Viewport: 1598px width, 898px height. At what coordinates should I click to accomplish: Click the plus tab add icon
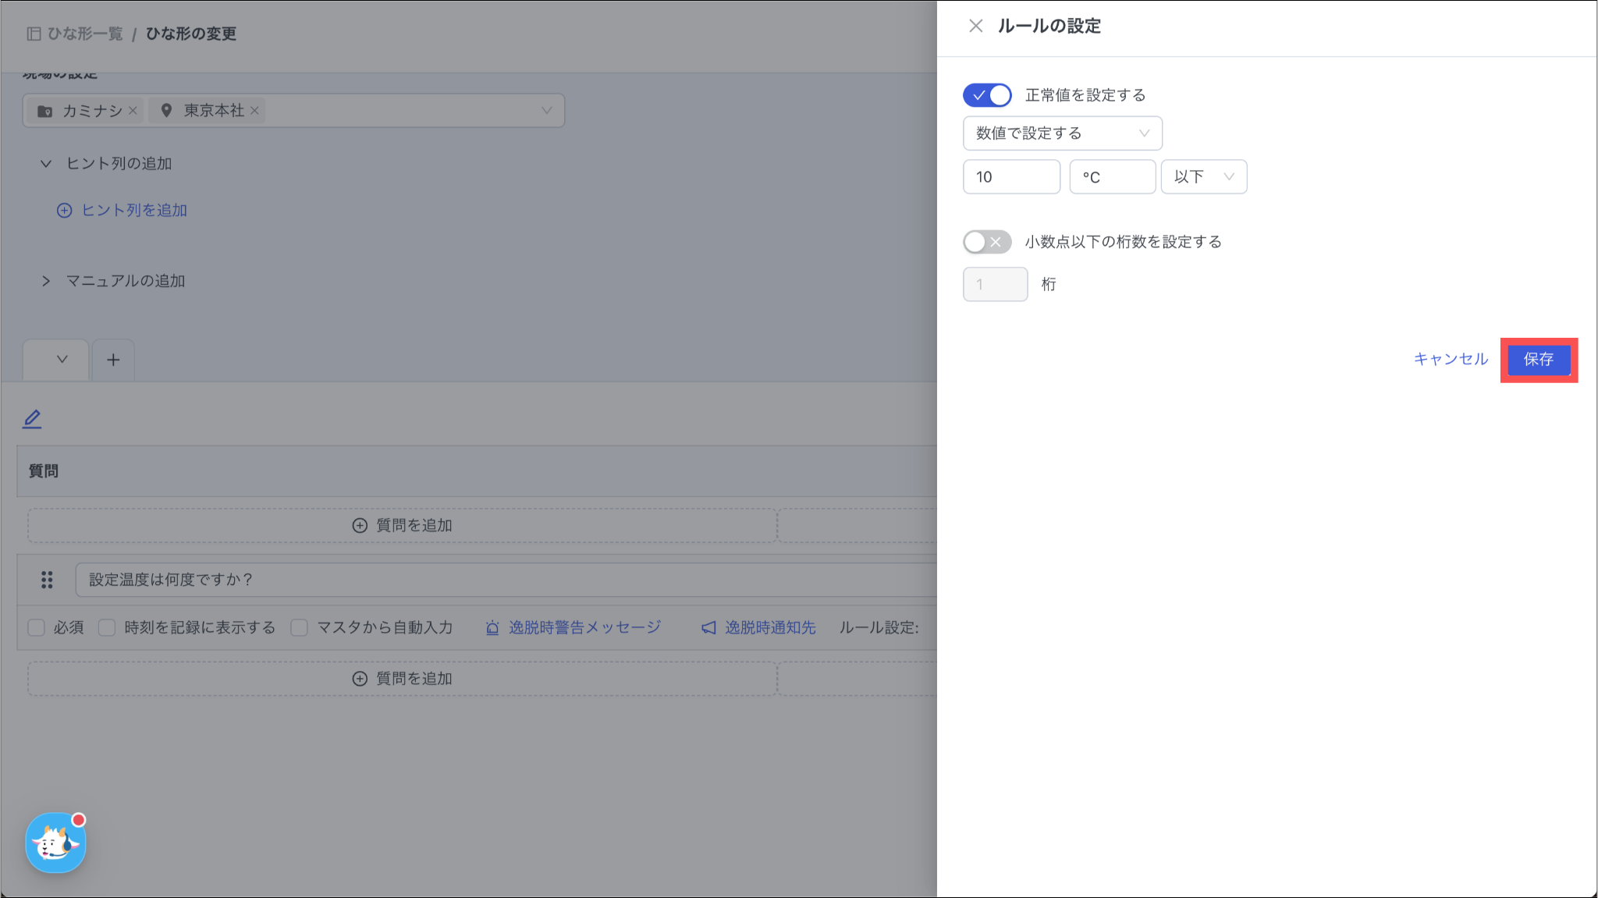[113, 360]
